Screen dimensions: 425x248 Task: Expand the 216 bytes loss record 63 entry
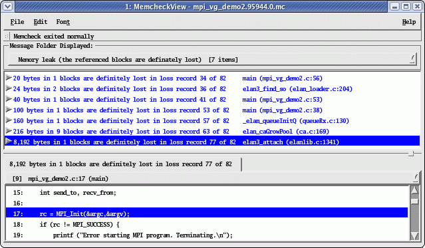point(9,131)
